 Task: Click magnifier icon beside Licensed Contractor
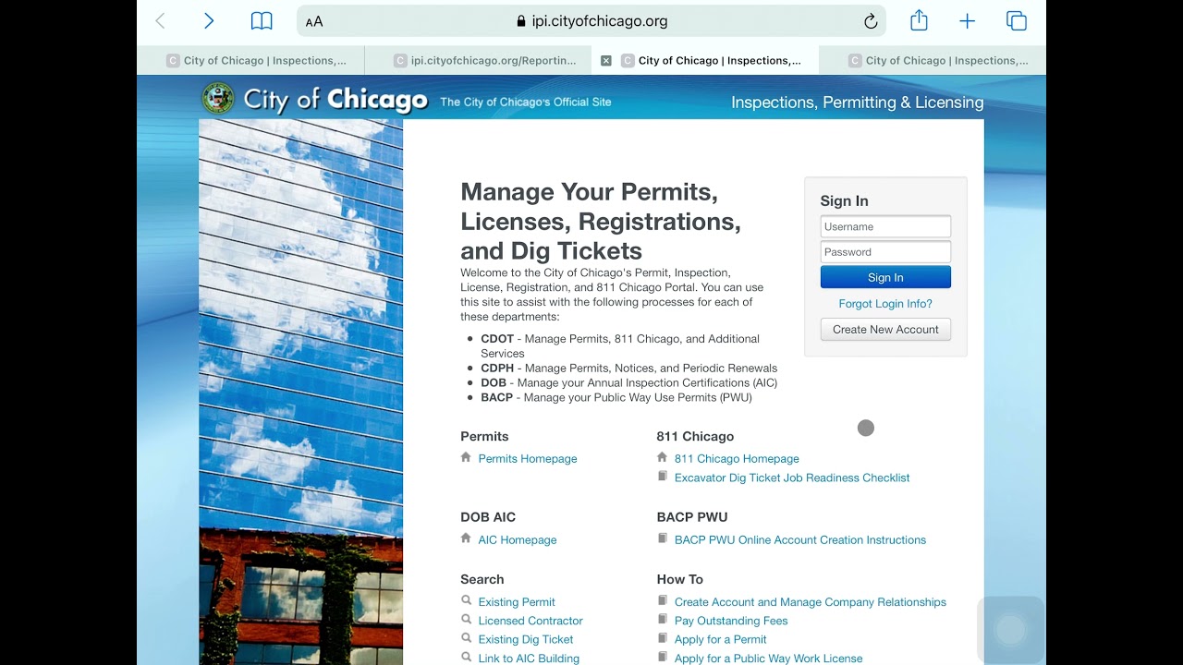click(467, 620)
